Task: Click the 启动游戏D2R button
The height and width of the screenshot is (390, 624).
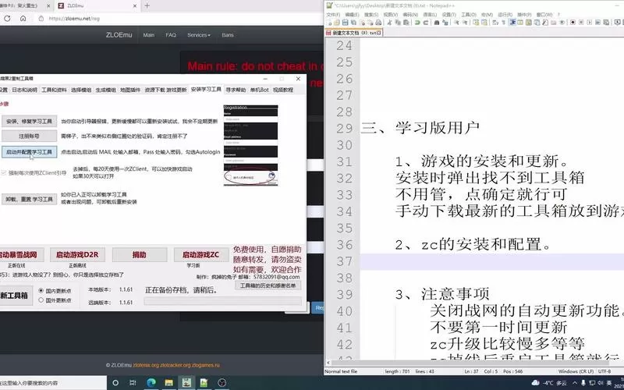Action: point(77,255)
